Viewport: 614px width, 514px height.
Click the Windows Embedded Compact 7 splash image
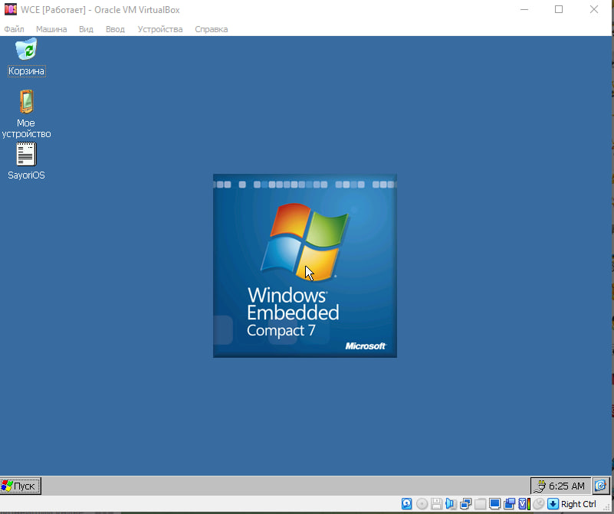(305, 266)
